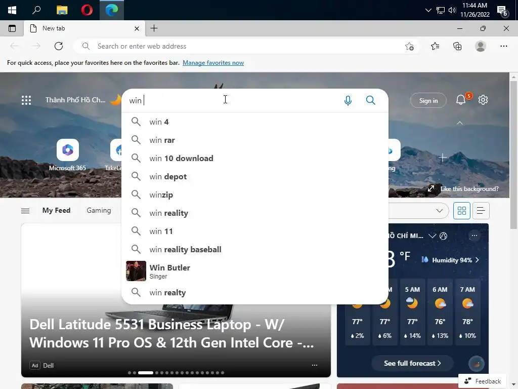The width and height of the screenshot is (518, 389).
Task: Open the notification center icon
Action: tap(502, 11)
